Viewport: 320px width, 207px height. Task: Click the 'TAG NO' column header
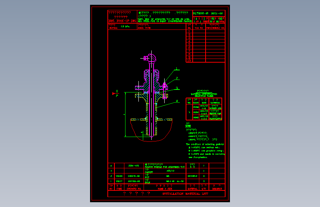pos(199,28)
